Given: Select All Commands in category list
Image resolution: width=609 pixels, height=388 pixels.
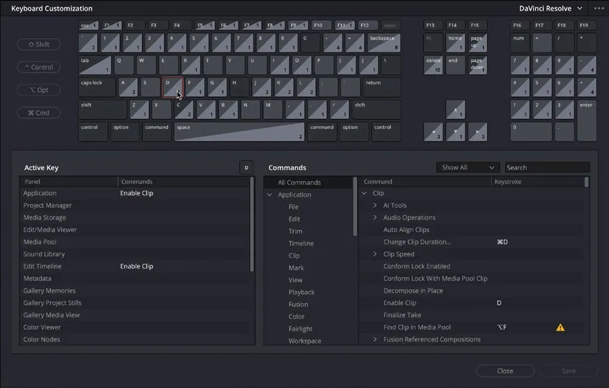Looking at the screenshot, I should 308,183.
